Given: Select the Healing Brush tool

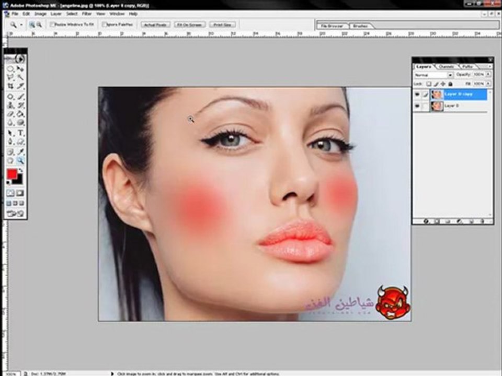Looking at the screenshot, I should 10,97.
